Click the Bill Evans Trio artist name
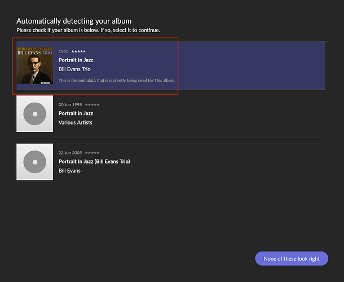Viewport: 344px width, 282px height. [74, 69]
